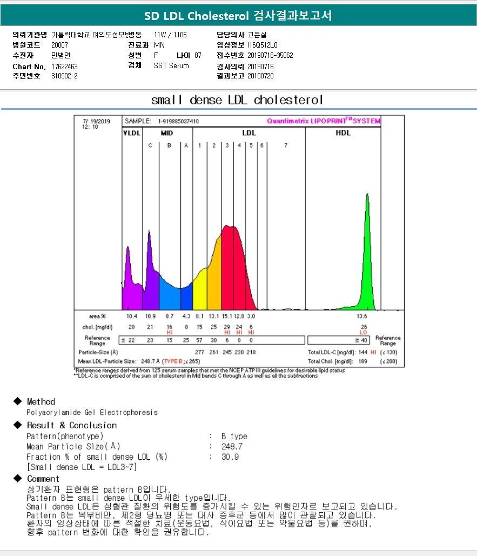
Task: Click the HDL column header in the chart
Action: (342, 133)
